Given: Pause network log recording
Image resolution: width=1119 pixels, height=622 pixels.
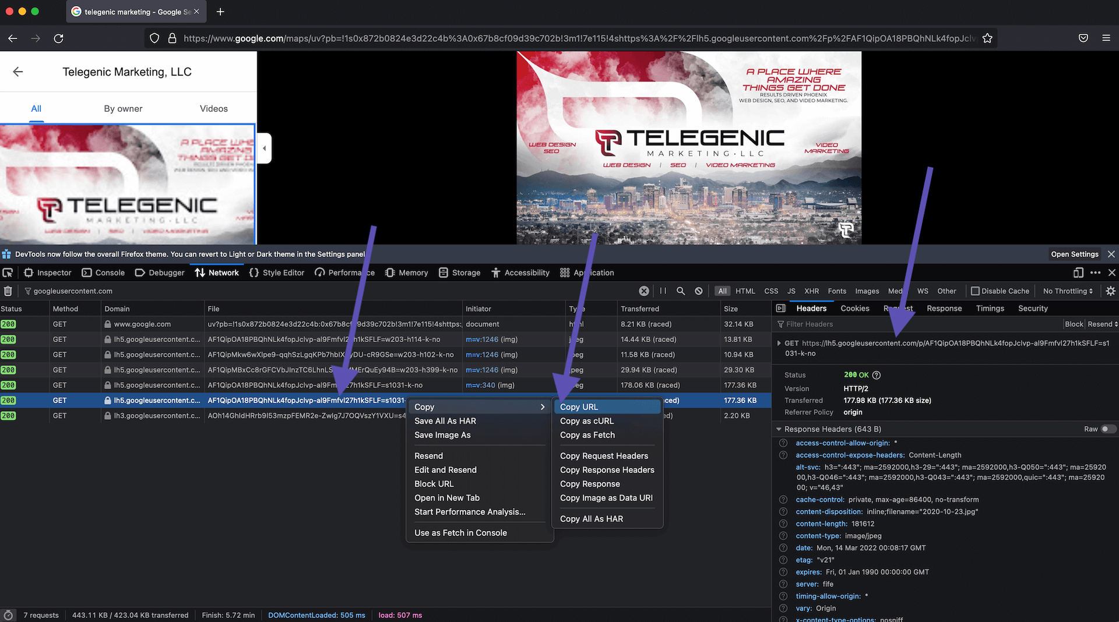Looking at the screenshot, I should 663,291.
